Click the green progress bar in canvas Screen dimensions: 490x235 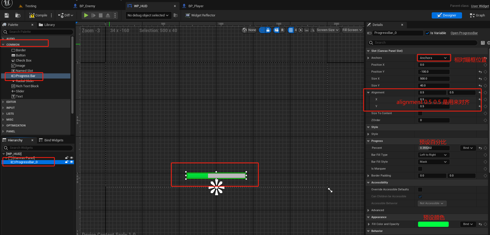(216, 176)
